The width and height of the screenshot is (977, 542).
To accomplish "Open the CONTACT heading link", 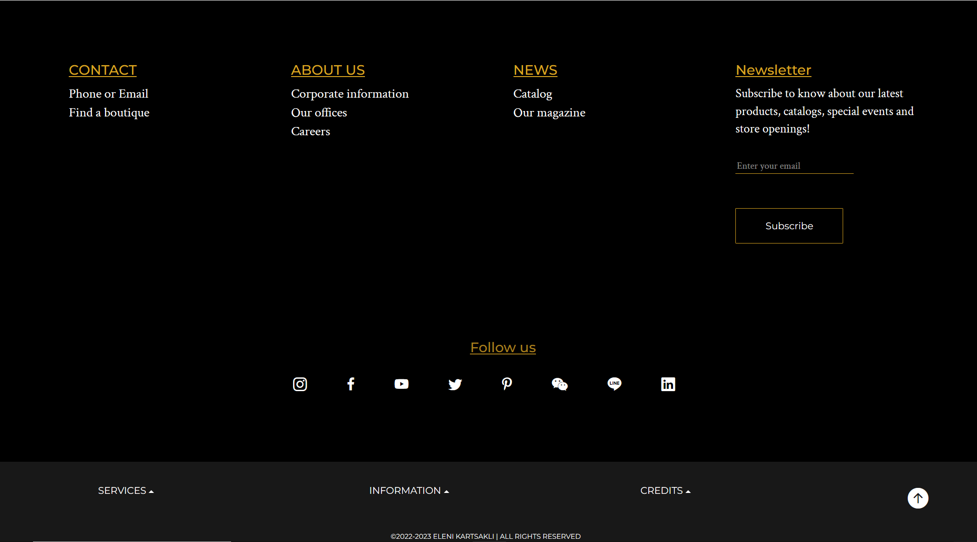I will pyautogui.click(x=103, y=70).
